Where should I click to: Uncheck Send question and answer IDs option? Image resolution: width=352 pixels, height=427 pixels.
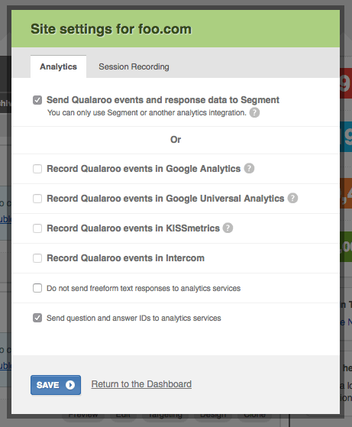coord(37,318)
